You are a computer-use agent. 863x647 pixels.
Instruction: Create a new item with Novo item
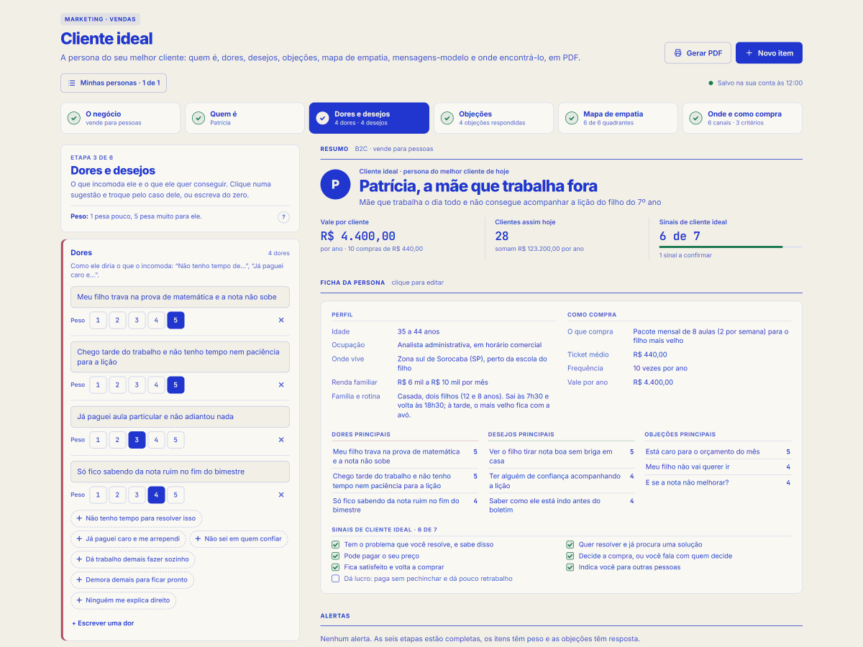[769, 53]
